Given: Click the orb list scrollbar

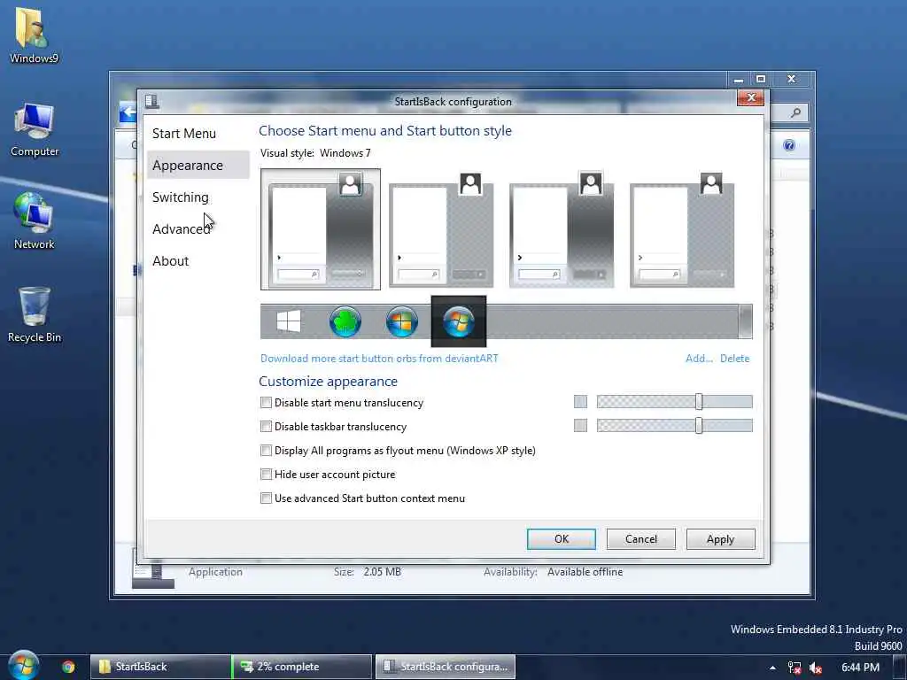Looking at the screenshot, I should 746,321.
